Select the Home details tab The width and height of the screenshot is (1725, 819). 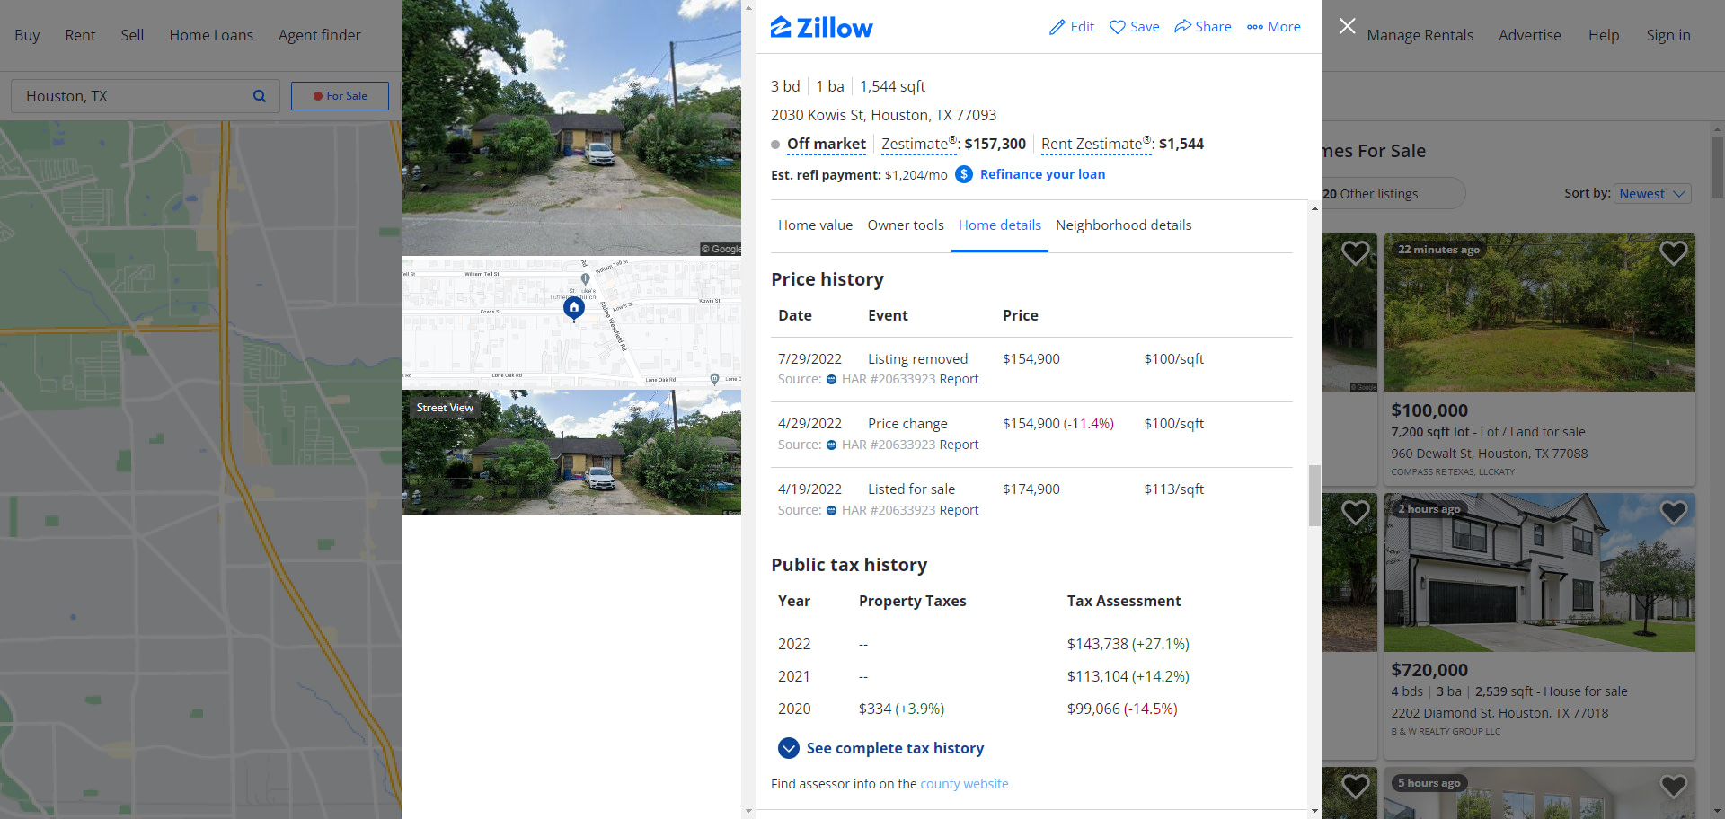pyautogui.click(x=1000, y=225)
